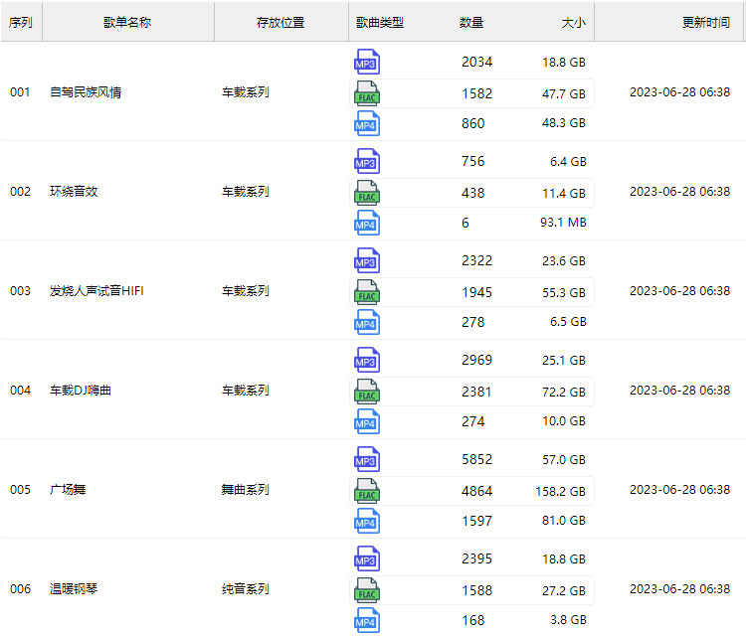Screen dimensions: 746x636
Task: Click the 大小 column header
Action: pos(574,22)
